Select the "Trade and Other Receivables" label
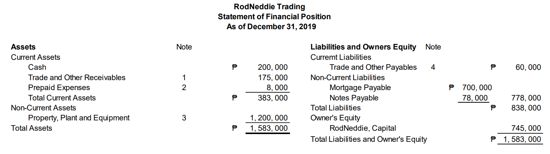This screenshot has width=550, height=154. [77, 78]
